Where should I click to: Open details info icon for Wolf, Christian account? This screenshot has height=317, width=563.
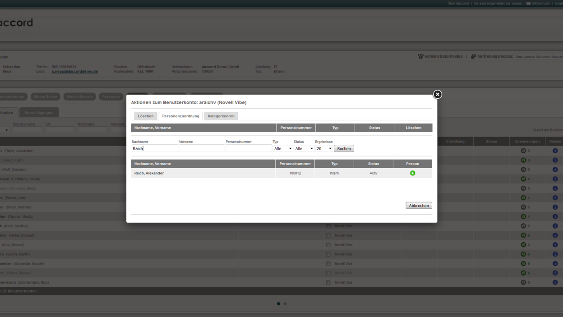(x=555, y=170)
